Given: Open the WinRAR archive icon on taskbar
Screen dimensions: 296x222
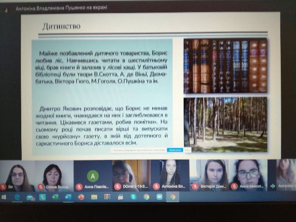Looking at the screenshot, I should click(107, 197).
